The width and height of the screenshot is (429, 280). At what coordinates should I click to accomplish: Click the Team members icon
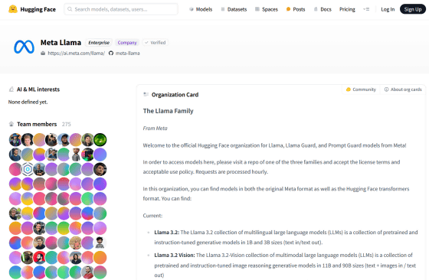11,124
